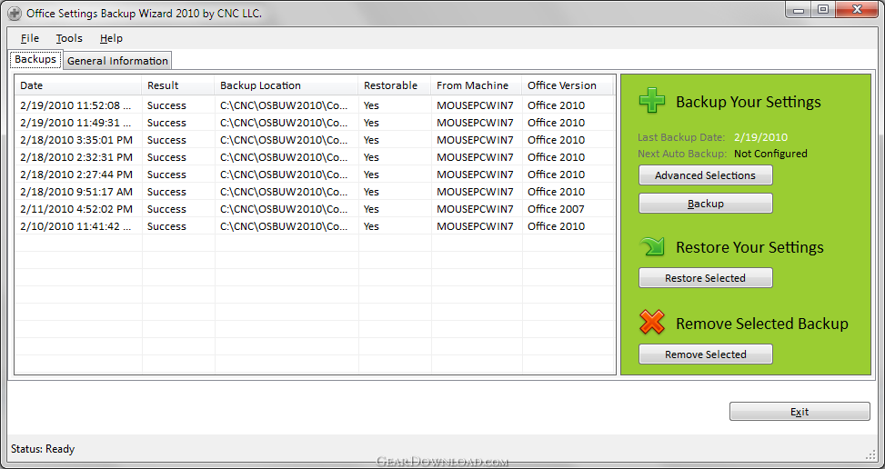Select the 2/18/2010 9:51:17 AM backup
Screen dimensions: 885x469
click(x=315, y=192)
